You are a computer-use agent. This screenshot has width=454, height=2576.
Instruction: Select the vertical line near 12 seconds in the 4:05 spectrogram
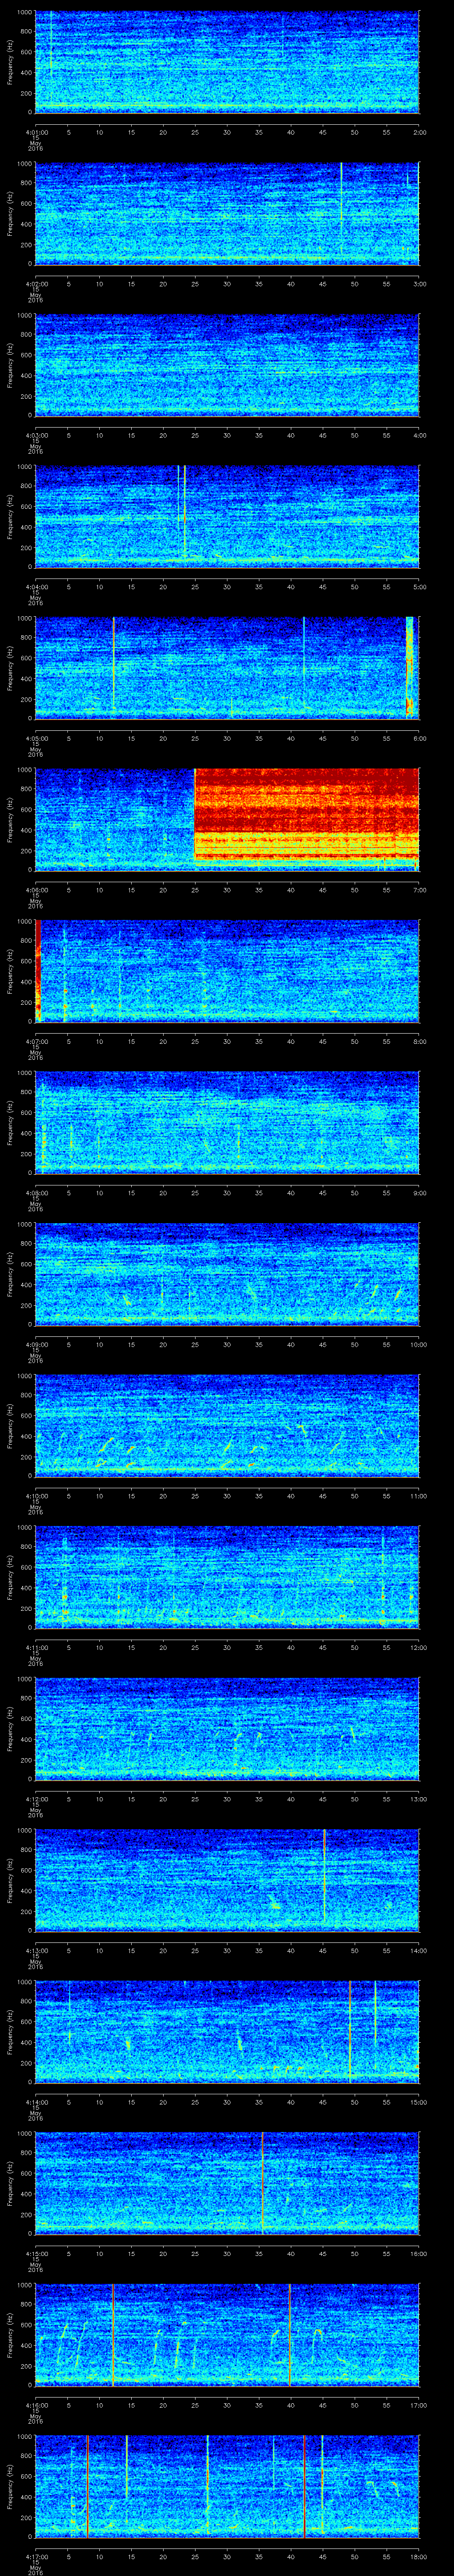coord(114,665)
